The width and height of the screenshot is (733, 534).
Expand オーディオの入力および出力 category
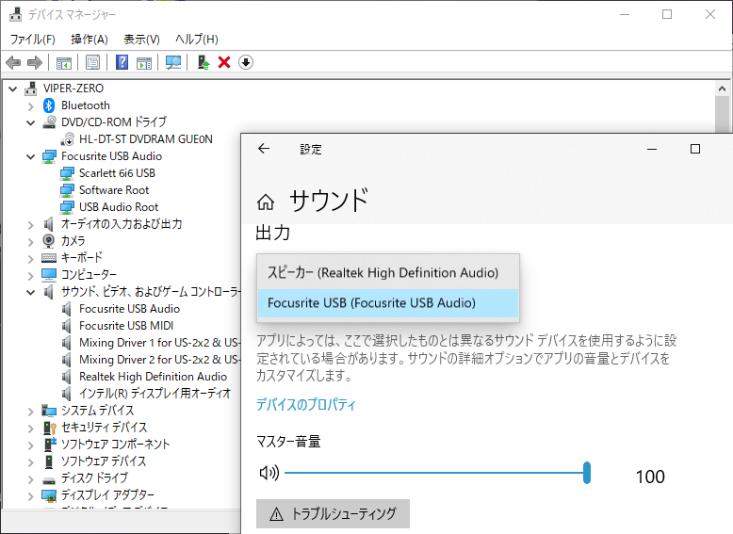(31, 225)
